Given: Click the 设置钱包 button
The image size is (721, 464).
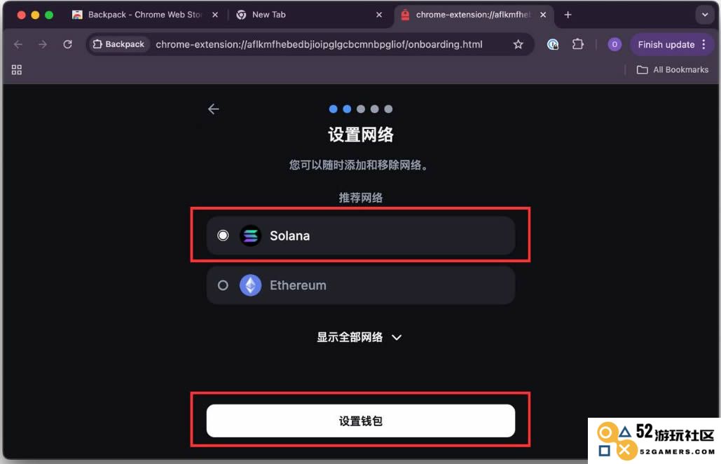Looking at the screenshot, I should point(360,421).
